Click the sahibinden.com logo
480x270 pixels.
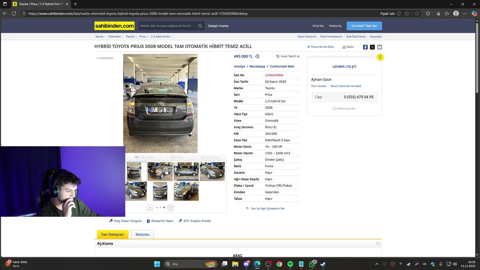[x=114, y=26]
